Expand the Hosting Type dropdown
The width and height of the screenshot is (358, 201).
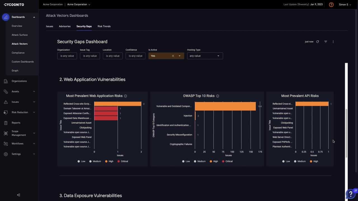tap(218, 56)
